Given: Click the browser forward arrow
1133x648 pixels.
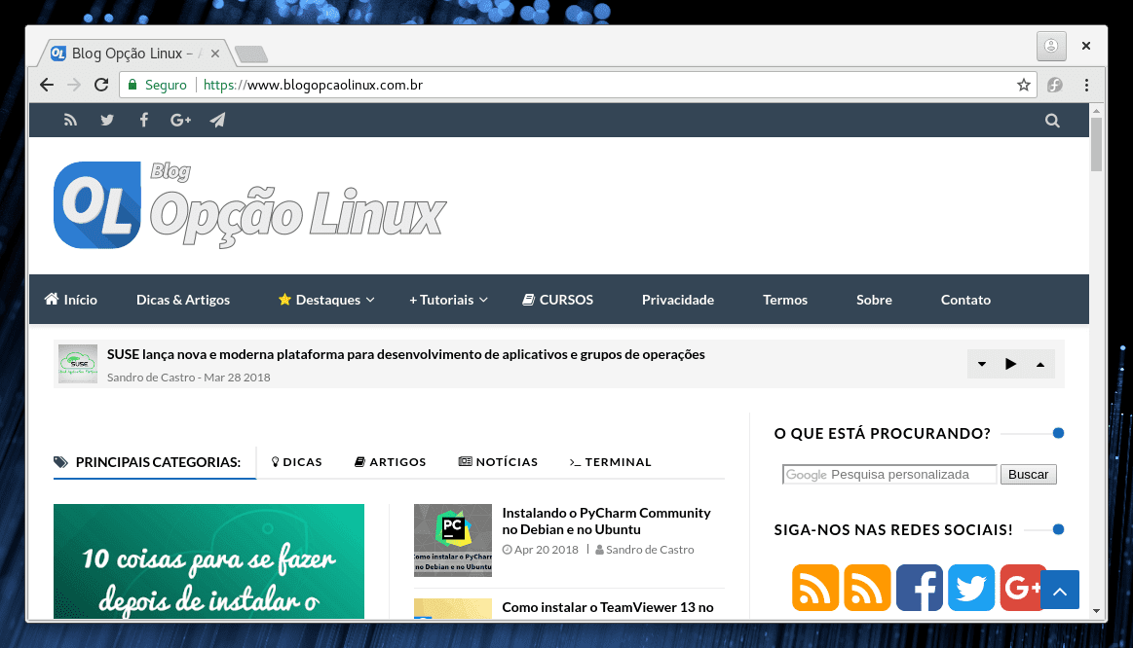Looking at the screenshot, I should click(74, 85).
